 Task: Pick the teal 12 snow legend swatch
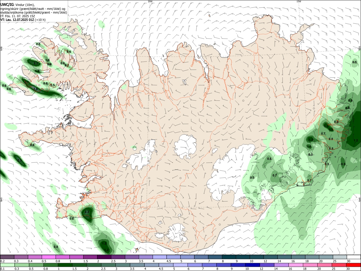(x=270, y=257)
